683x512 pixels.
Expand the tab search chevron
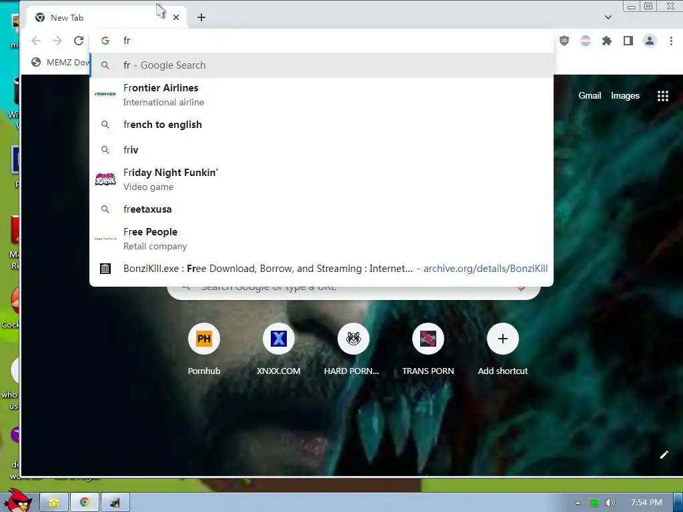[608, 17]
